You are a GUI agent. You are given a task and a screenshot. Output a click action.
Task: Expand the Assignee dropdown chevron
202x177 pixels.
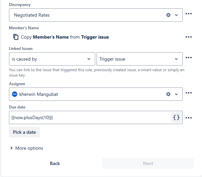point(176,94)
